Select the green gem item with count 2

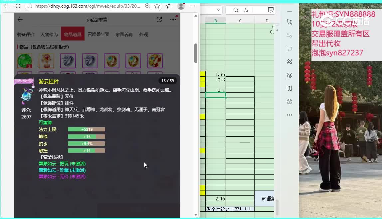pyautogui.click(x=25, y=61)
